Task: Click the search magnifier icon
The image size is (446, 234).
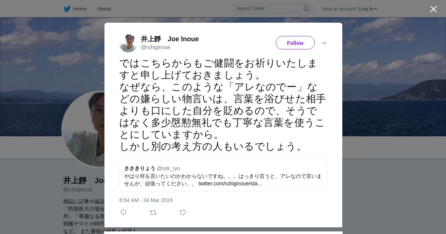Action: coord(307,9)
